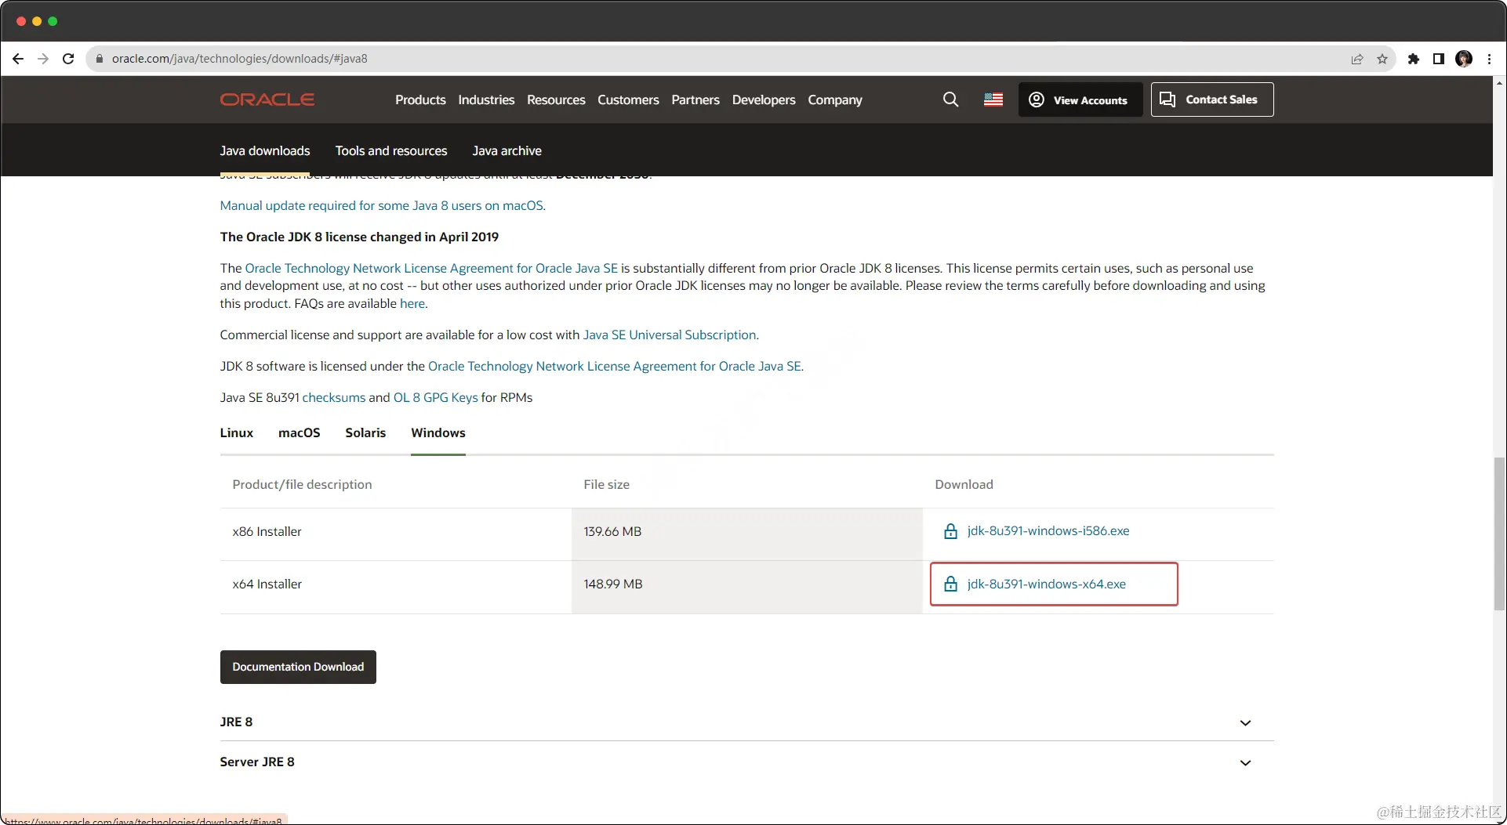Image resolution: width=1507 pixels, height=825 pixels.
Task: Reload the page with the refresh icon
Action: 68,59
